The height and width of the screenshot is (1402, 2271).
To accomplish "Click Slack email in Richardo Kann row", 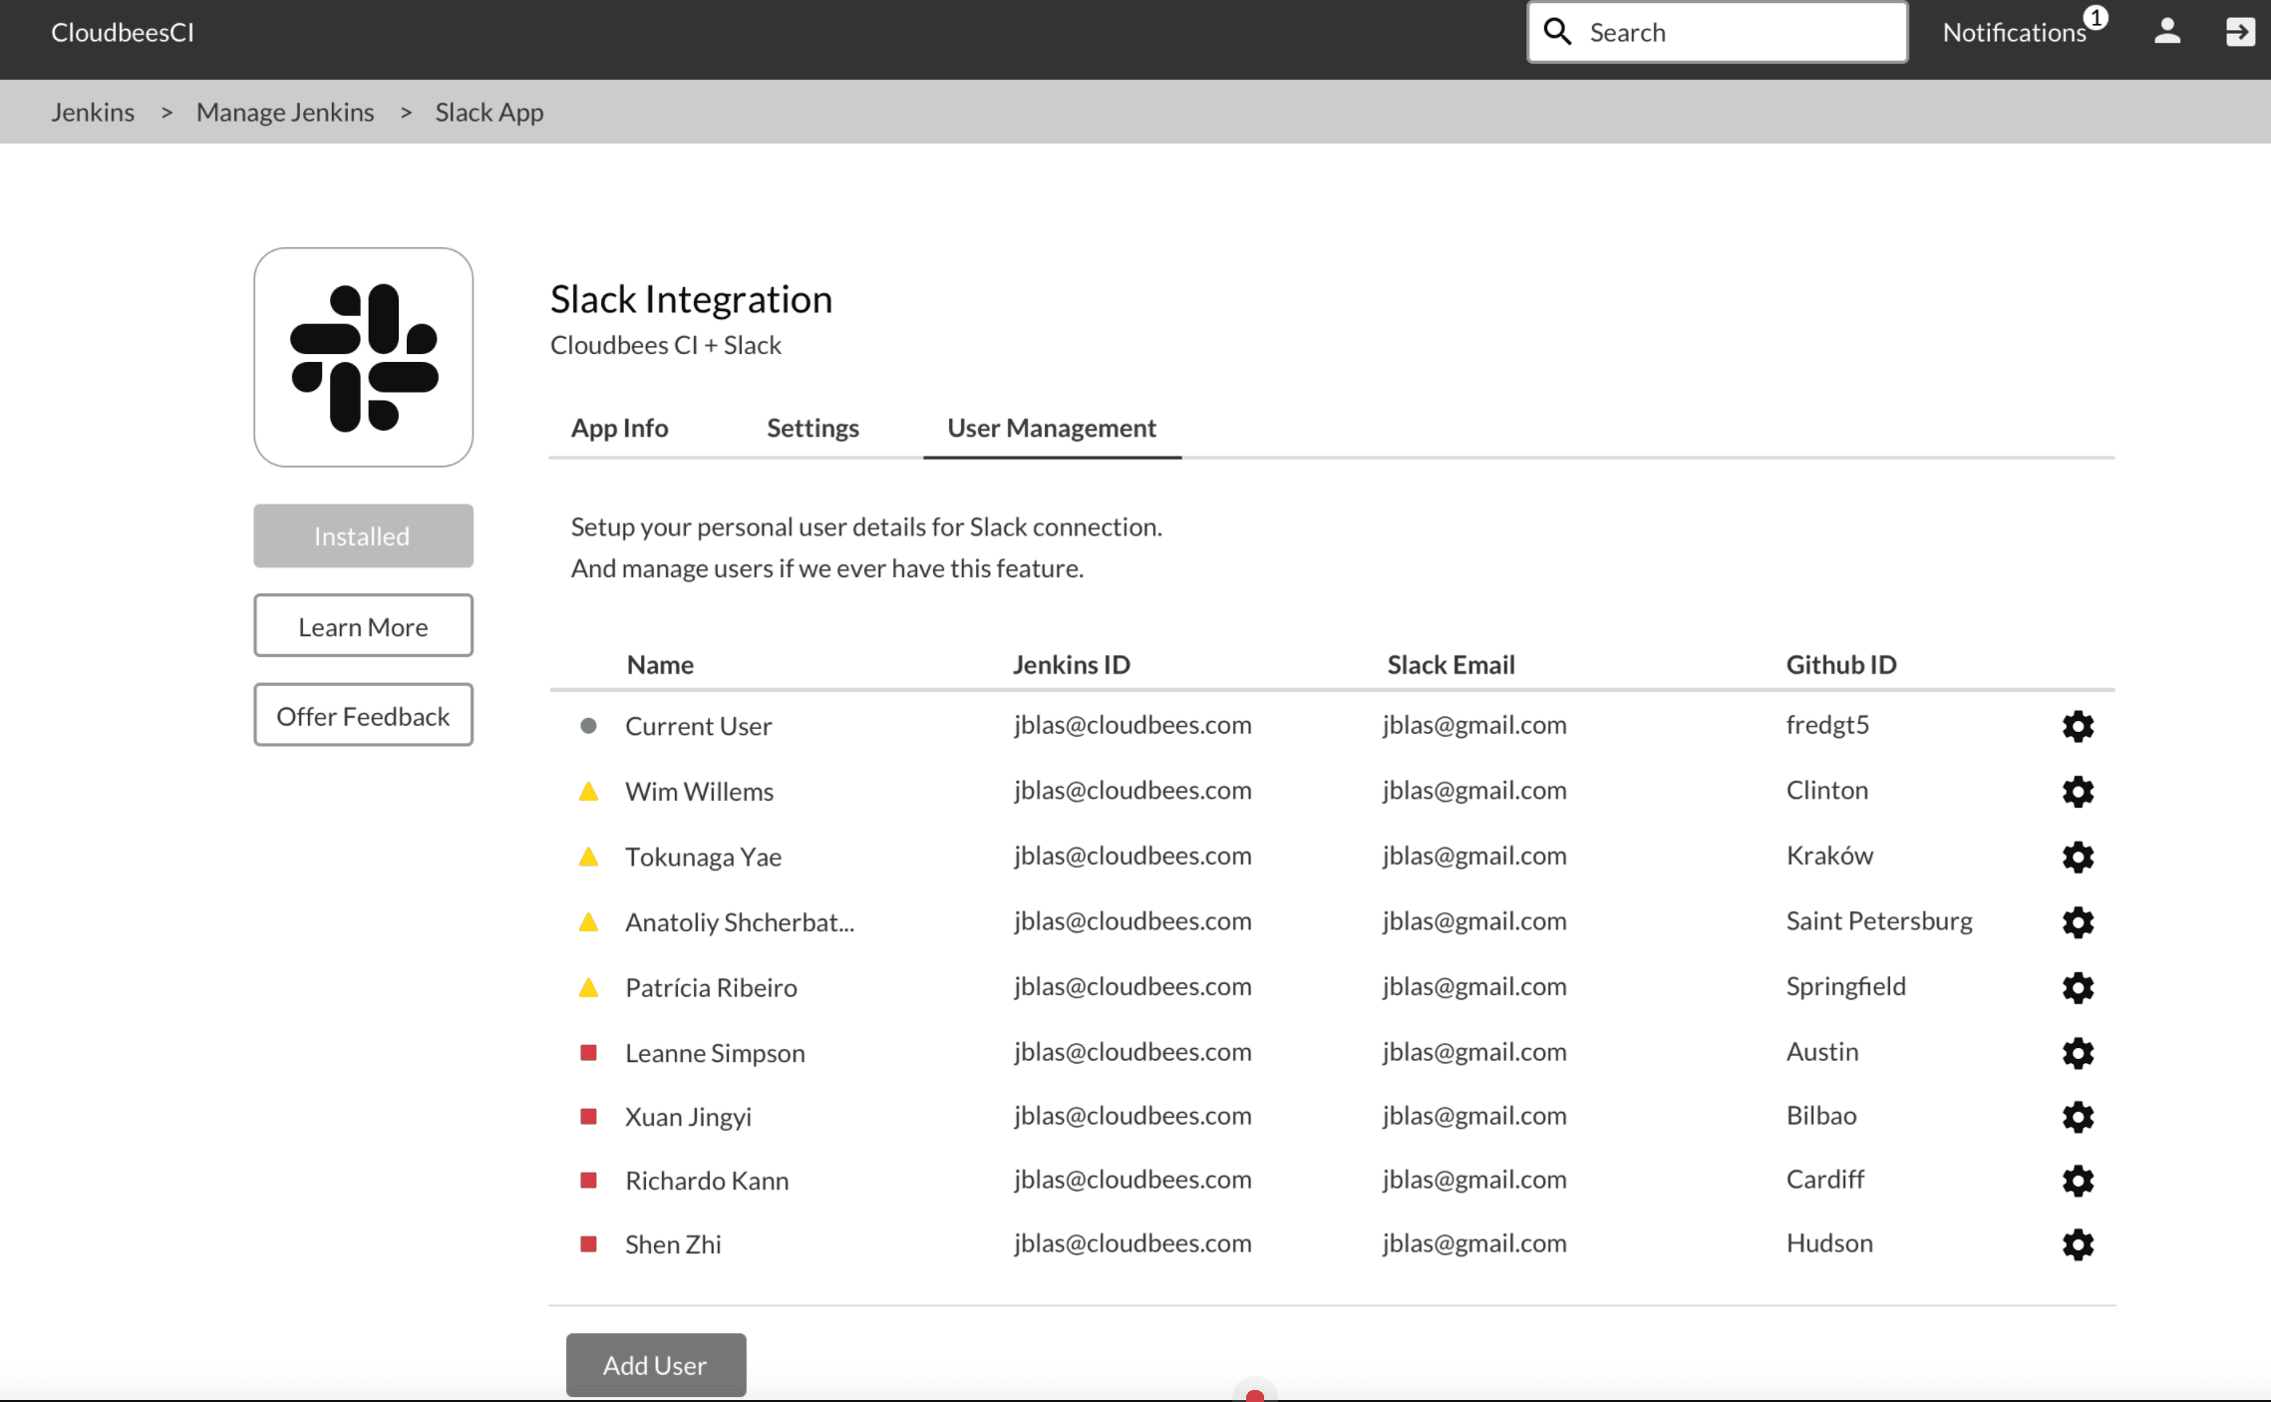I will [x=1474, y=1180].
